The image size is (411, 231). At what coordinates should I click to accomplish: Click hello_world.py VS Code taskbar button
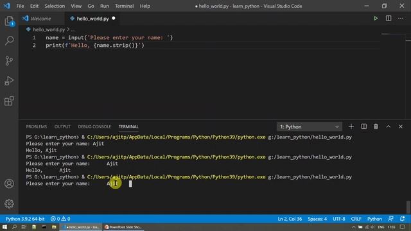[81, 227]
